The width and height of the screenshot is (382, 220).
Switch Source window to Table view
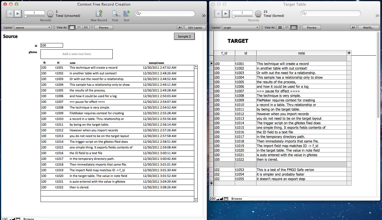[86, 28]
